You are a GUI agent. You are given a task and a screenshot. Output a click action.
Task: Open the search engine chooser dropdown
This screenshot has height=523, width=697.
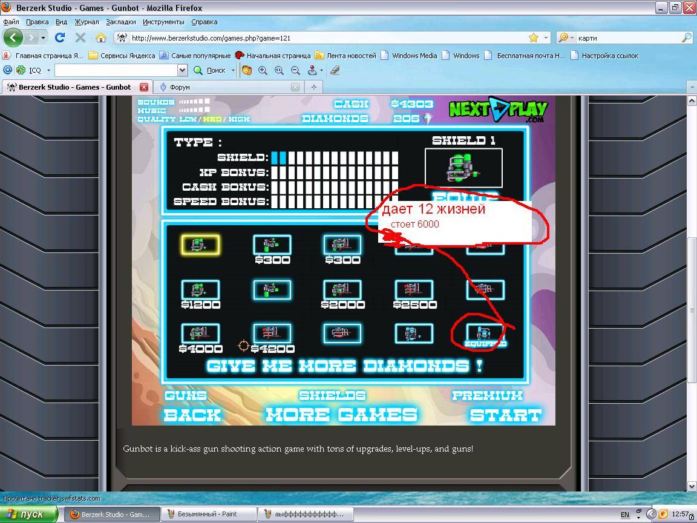click(x=572, y=38)
